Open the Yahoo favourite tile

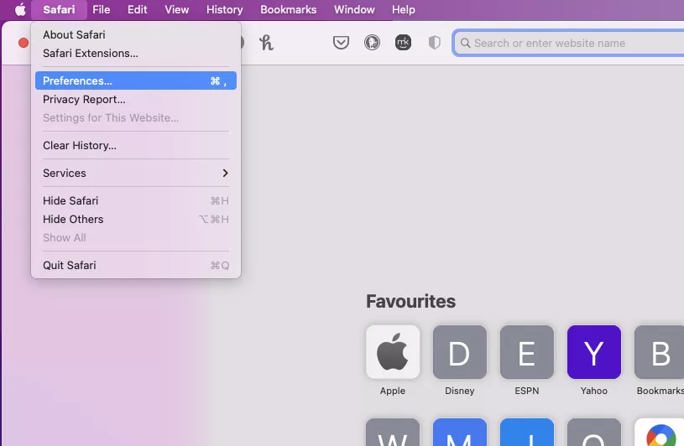(593, 352)
